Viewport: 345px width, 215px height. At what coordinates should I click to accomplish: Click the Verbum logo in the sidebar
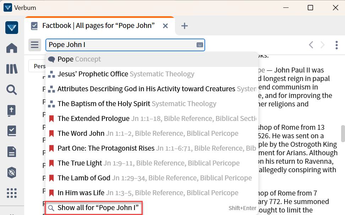(x=12, y=28)
